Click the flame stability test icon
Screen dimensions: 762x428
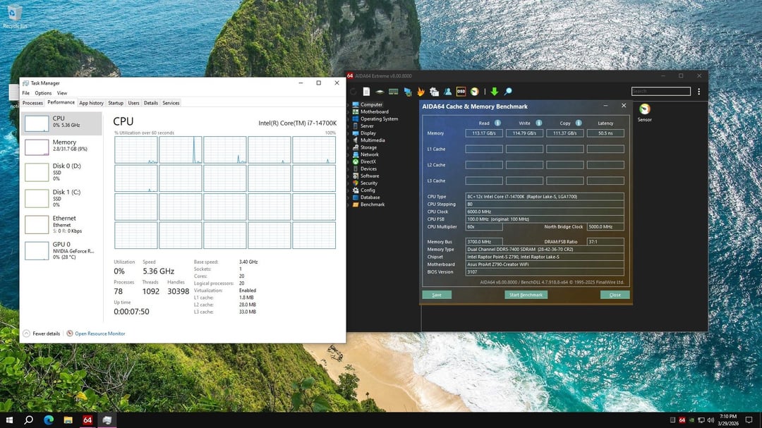421,92
